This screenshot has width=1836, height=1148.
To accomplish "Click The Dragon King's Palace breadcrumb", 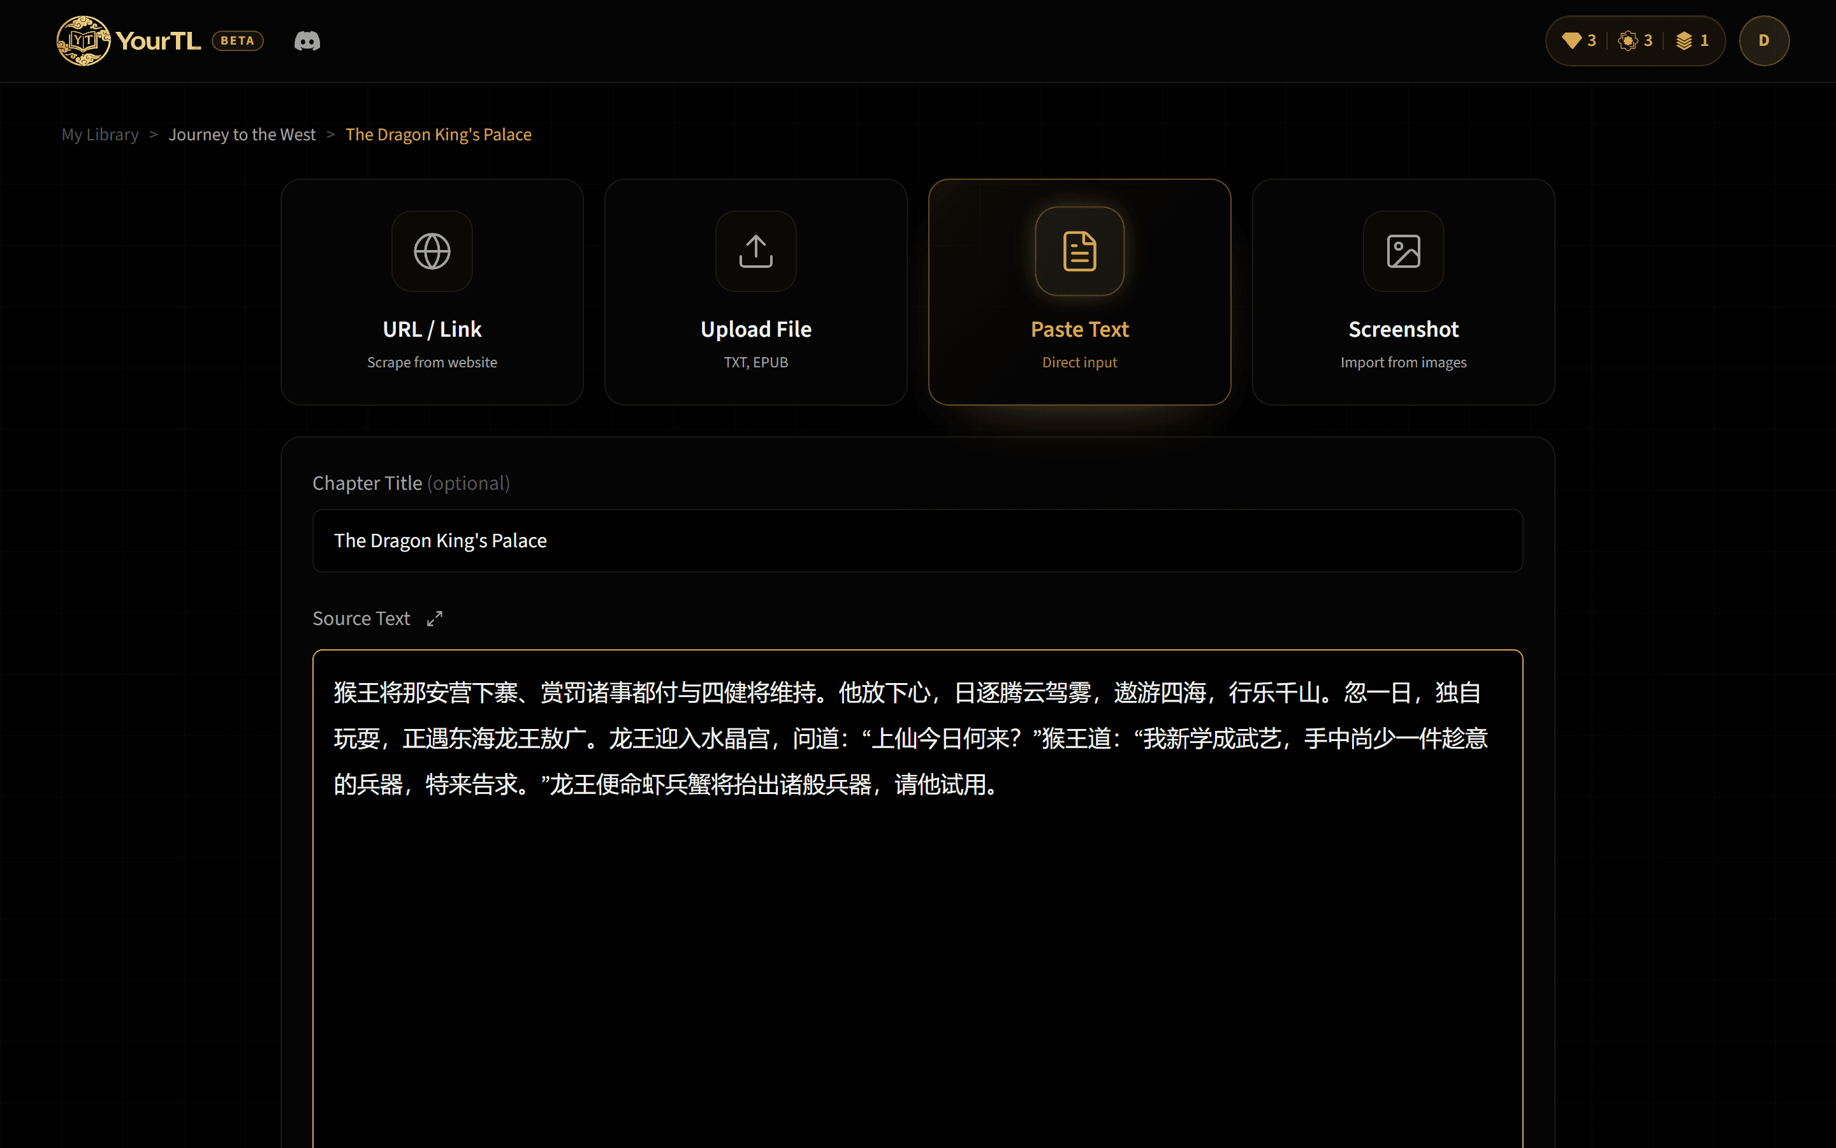I will click(x=439, y=135).
